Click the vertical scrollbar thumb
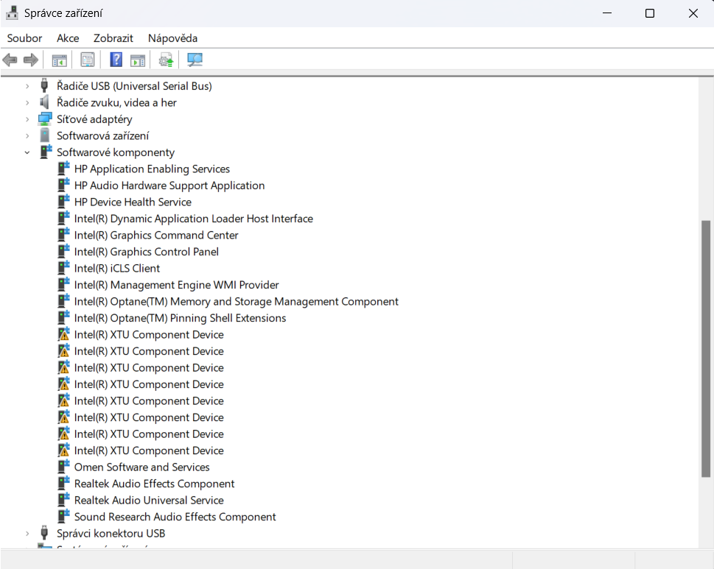The height and width of the screenshot is (569, 714). (706, 348)
